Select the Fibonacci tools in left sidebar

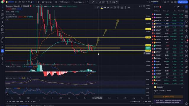click(x=2, y=14)
